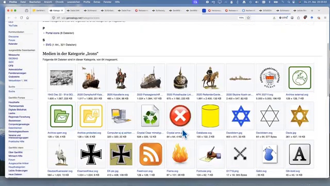The image size is (330, 186).
Task: Open the Flame.svg fire image
Action: point(180,153)
